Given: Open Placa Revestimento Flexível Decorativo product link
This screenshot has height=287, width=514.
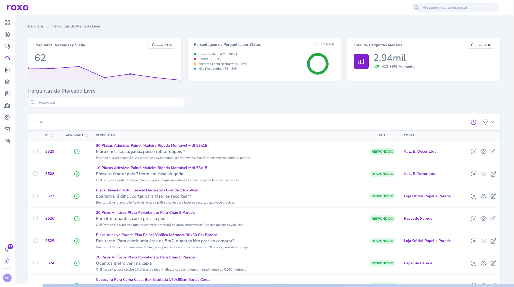Looking at the screenshot, I should click(x=147, y=190).
